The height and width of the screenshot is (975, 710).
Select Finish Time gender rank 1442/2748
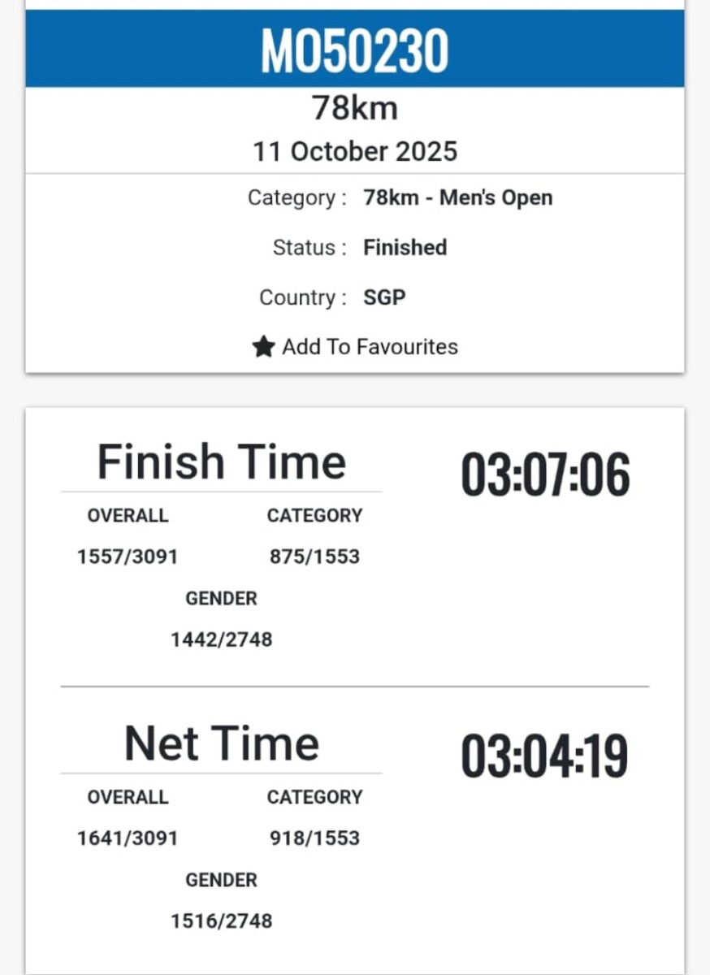click(x=221, y=640)
